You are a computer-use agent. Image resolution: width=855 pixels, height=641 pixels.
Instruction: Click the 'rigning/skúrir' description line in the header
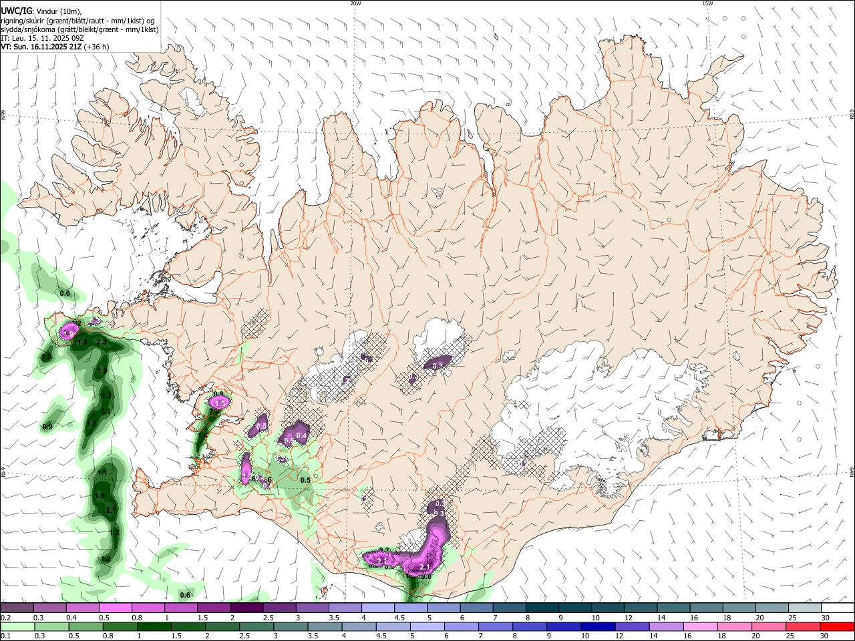coord(77,21)
